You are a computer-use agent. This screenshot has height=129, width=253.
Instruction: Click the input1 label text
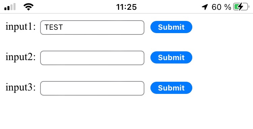pos(21,27)
